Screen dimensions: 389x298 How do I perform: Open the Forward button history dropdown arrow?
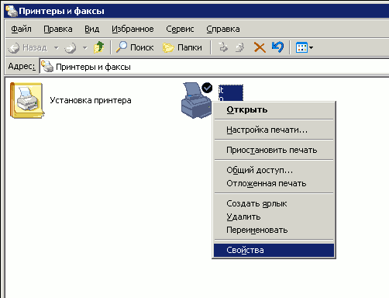[x=84, y=48]
